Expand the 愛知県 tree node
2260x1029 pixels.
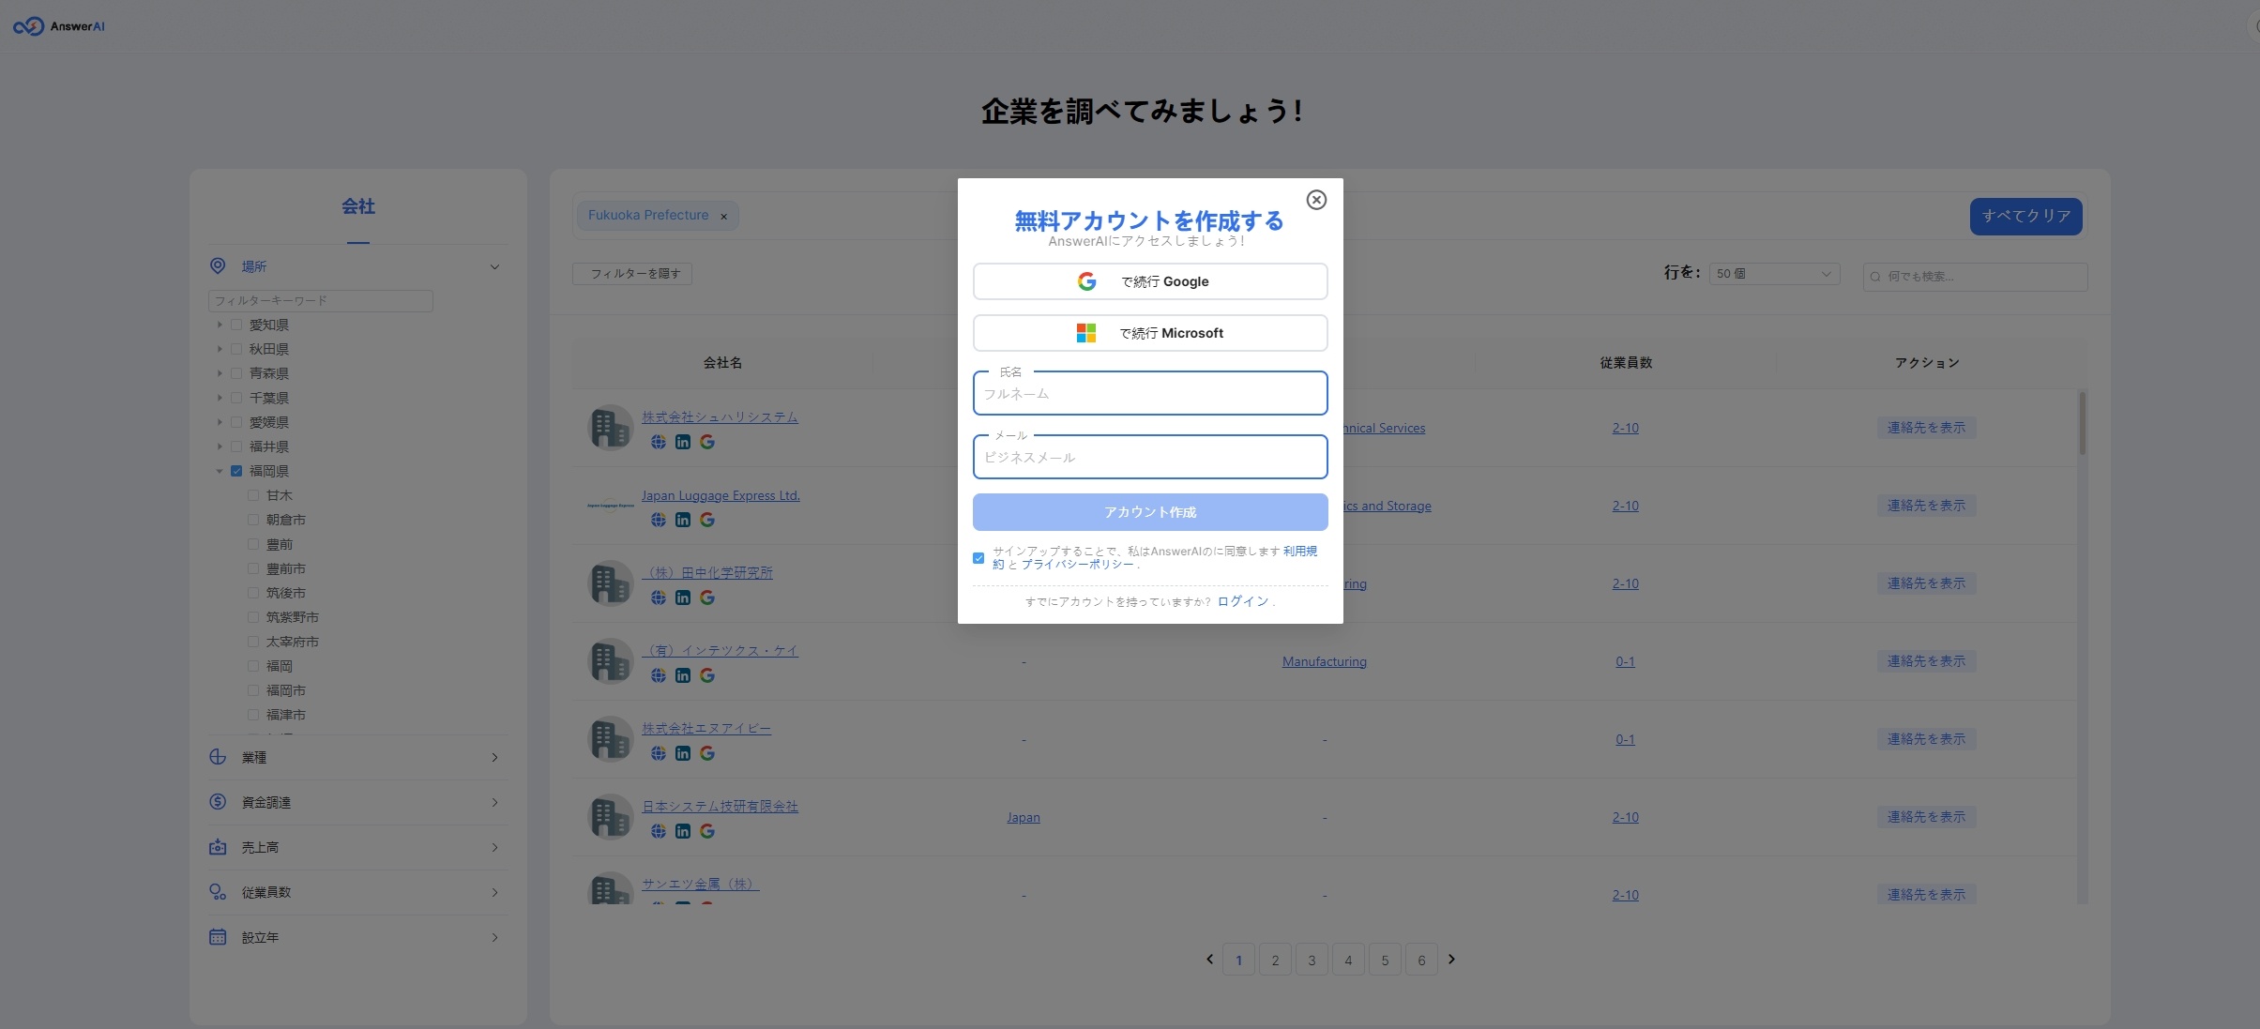(220, 325)
